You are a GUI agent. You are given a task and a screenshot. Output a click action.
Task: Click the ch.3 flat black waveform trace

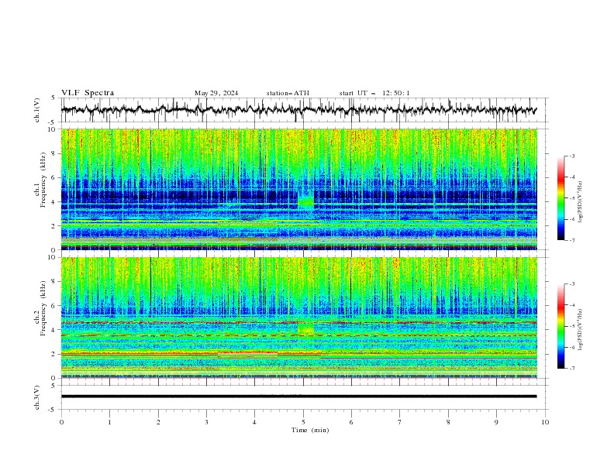298,397
